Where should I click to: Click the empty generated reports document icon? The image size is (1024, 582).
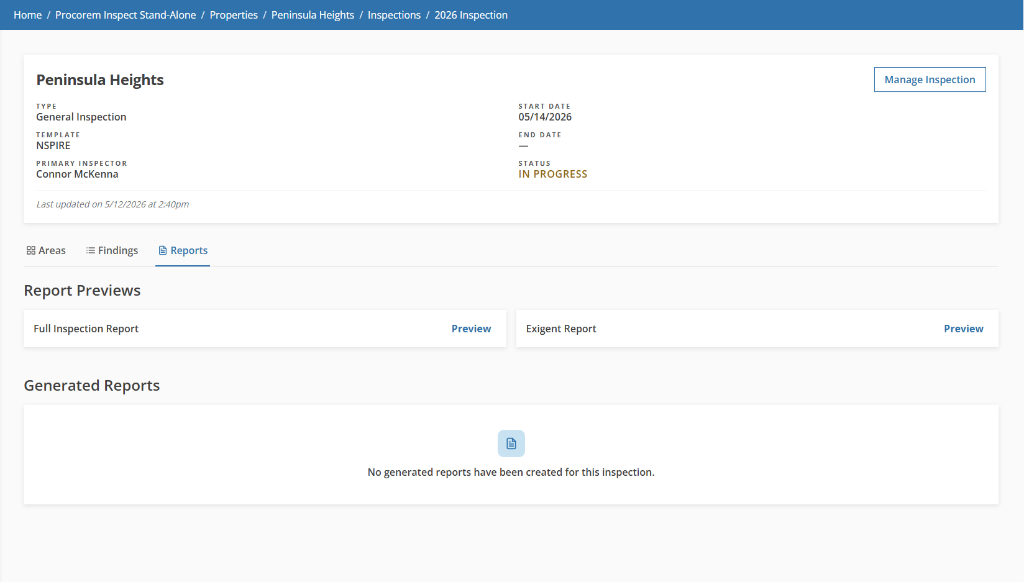coord(511,443)
